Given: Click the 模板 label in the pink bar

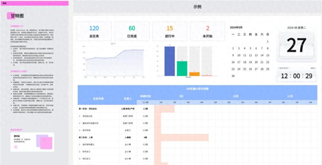Looking at the screenshot, I should (x=5, y=3).
